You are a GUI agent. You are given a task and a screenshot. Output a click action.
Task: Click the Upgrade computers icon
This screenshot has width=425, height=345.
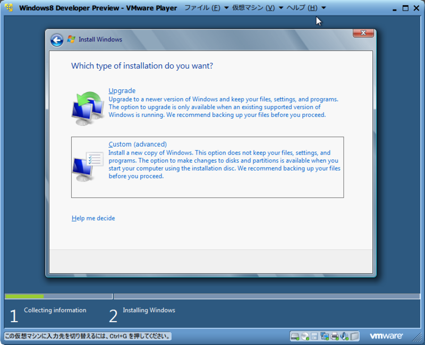[88, 108]
